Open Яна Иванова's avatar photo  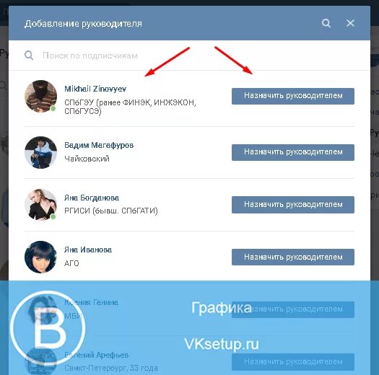click(41, 257)
